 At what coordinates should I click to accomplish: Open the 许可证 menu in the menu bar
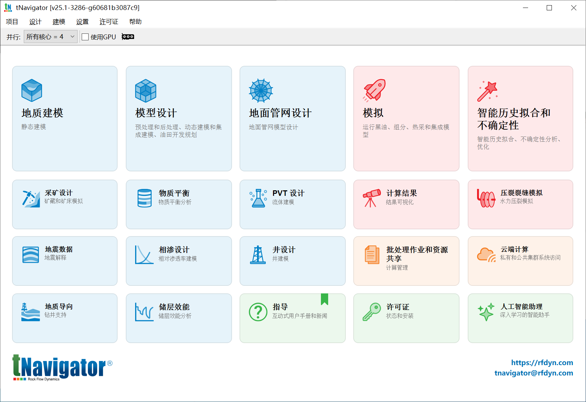point(109,22)
